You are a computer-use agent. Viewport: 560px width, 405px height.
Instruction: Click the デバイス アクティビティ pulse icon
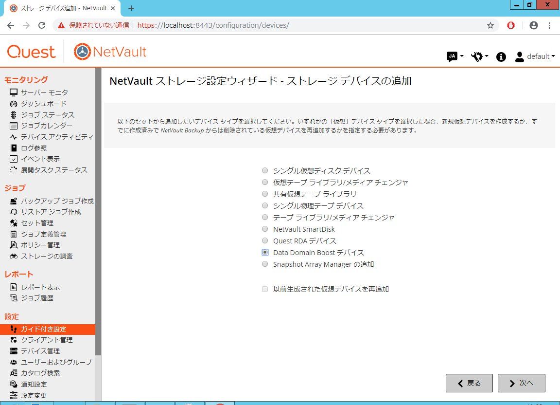14,137
